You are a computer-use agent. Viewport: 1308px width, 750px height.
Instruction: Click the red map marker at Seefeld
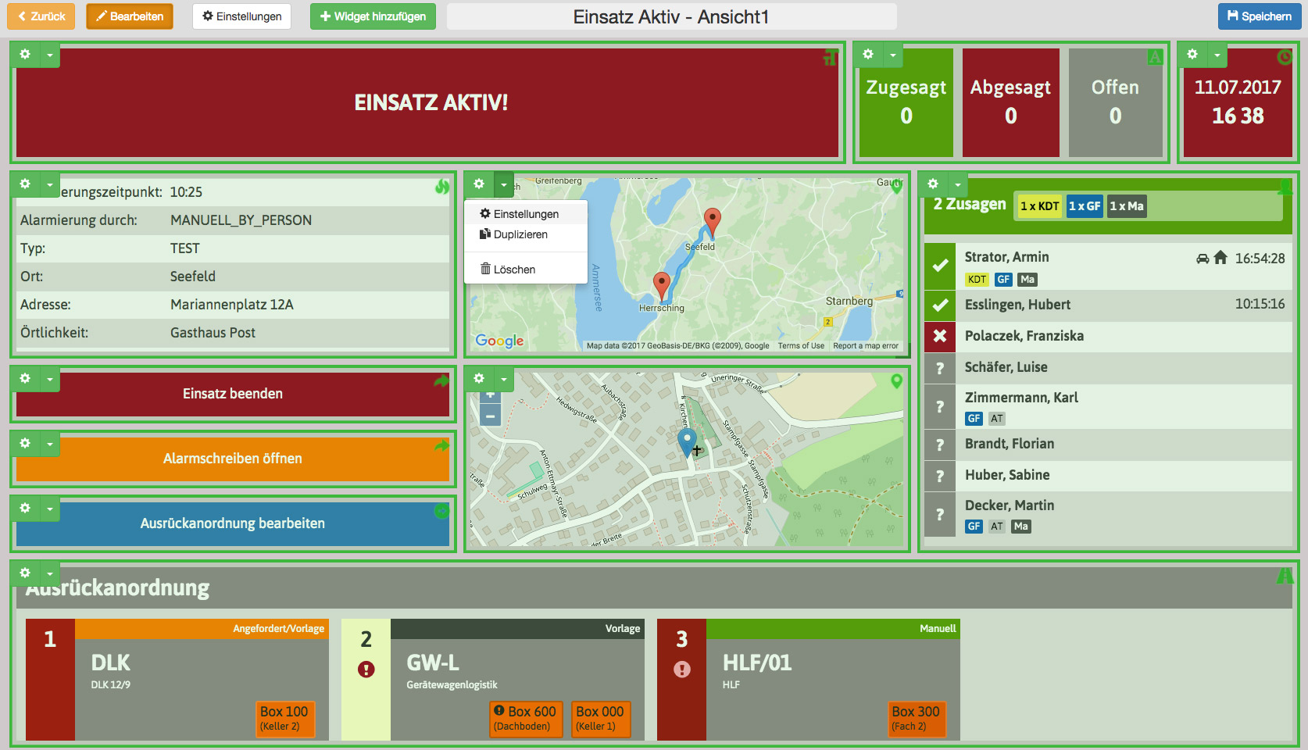point(712,220)
